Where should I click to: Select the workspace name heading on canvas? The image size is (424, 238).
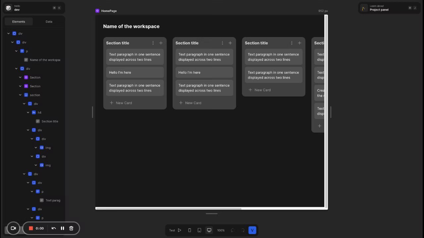(x=131, y=26)
